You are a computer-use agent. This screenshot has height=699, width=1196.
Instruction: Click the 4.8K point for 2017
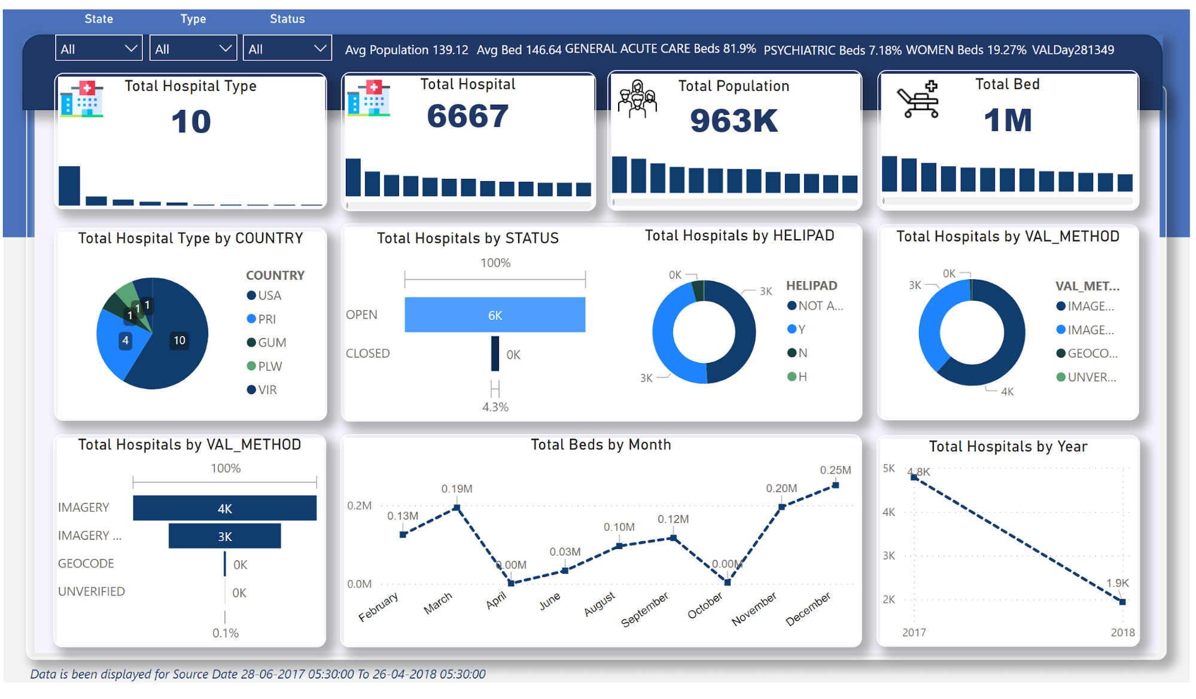click(x=914, y=477)
